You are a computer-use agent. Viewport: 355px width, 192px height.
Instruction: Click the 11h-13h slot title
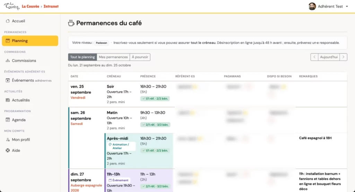pos(113,174)
